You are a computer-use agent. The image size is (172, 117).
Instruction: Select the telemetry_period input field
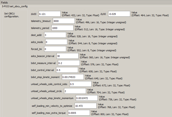coord(62,28)
